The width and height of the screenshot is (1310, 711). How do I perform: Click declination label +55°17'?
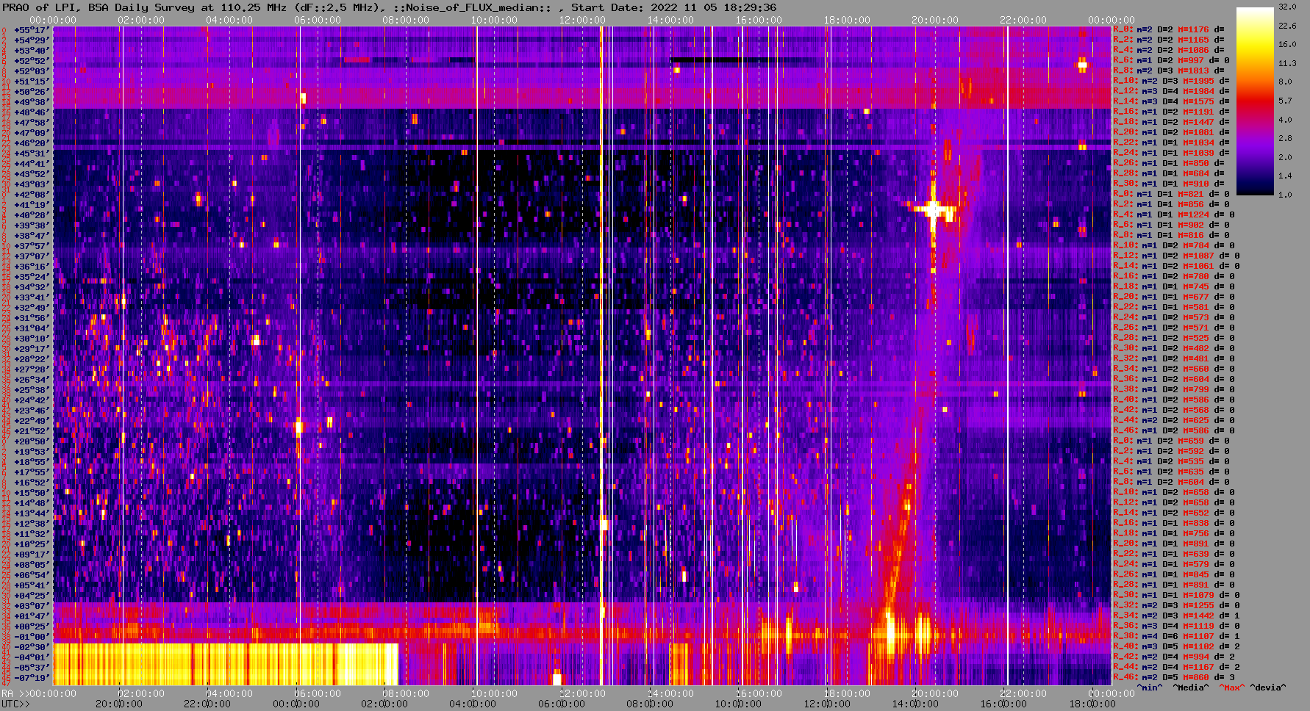(x=32, y=30)
